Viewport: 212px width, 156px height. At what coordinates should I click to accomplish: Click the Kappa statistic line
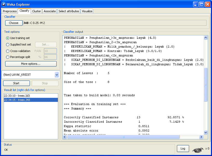pyautogui.click(x=107, y=126)
